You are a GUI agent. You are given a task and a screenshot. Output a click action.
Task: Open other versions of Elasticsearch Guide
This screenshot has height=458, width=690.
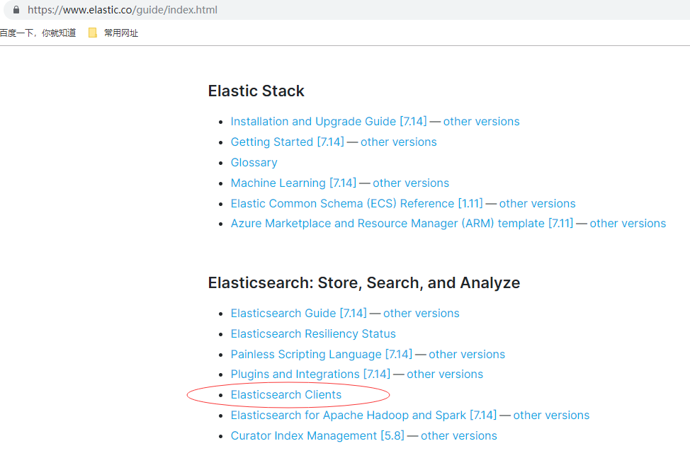pos(421,313)
